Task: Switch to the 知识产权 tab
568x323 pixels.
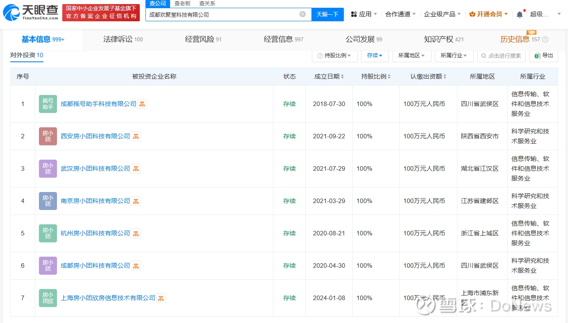Action: (x=443, y=39)
